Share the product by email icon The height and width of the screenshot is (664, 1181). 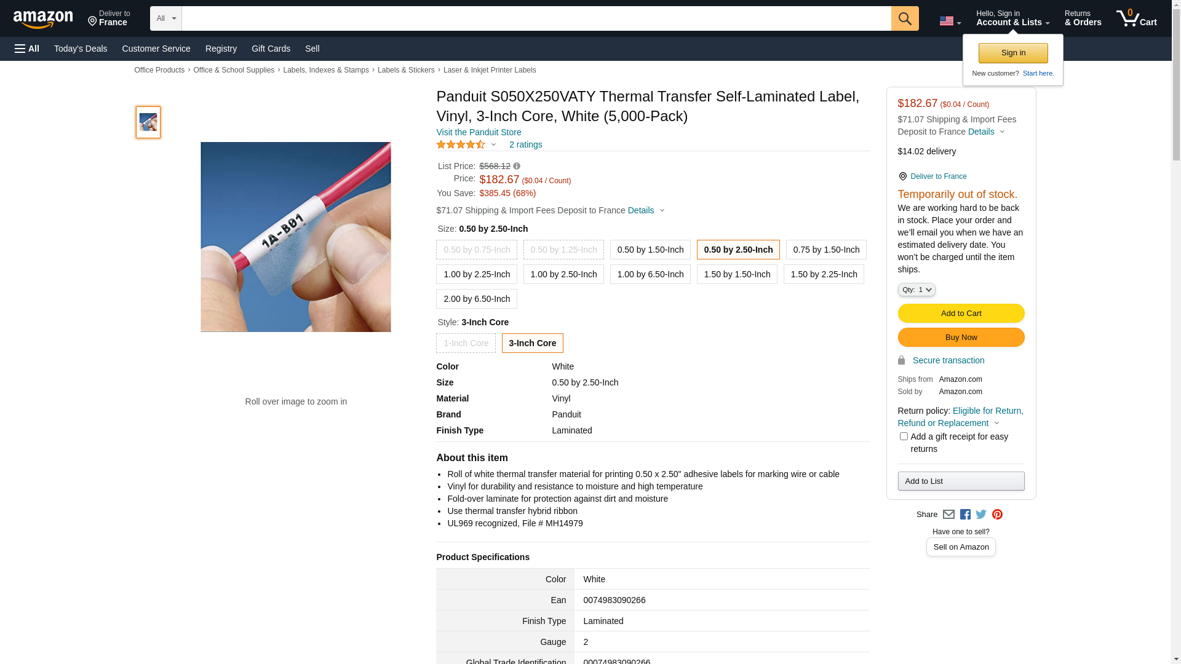coord(948,515)
